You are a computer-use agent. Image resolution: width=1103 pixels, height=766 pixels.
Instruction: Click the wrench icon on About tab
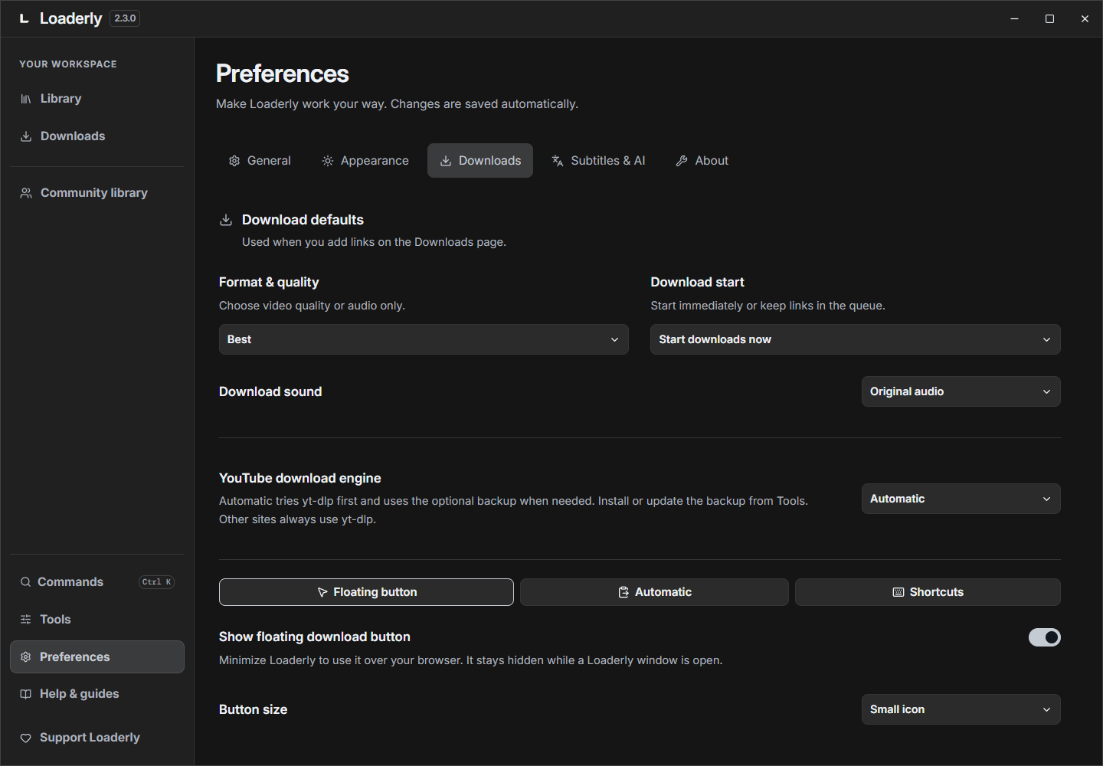tap(682, 161)
